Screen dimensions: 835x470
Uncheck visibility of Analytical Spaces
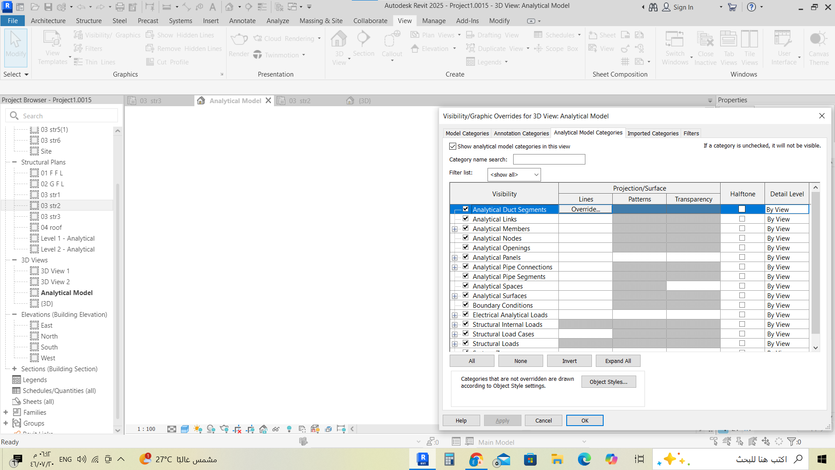[x=466, y=286]
